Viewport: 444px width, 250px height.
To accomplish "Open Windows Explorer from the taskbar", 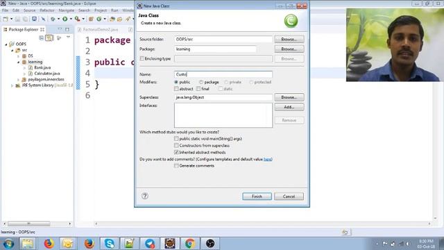I will pos(28,244).
